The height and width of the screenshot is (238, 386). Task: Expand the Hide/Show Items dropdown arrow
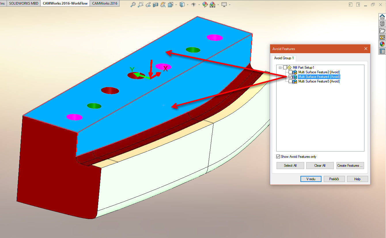[x=199, y=5]
